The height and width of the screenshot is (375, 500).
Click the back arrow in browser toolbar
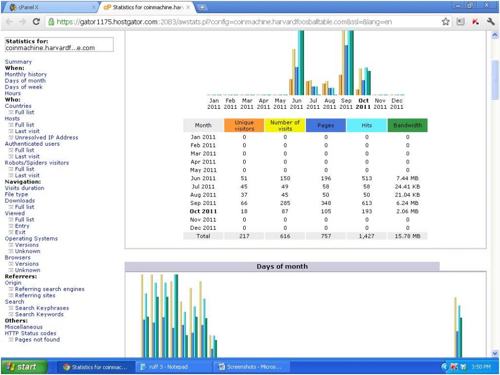pos(10,22)
